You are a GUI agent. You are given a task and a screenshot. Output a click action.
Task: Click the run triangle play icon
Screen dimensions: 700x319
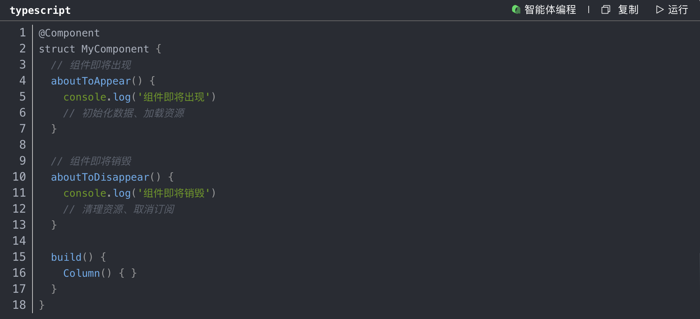[x=659, y=9]
